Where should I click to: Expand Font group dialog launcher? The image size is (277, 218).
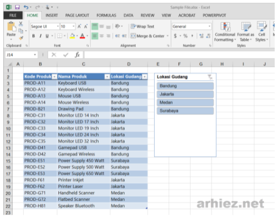(88, 46)
